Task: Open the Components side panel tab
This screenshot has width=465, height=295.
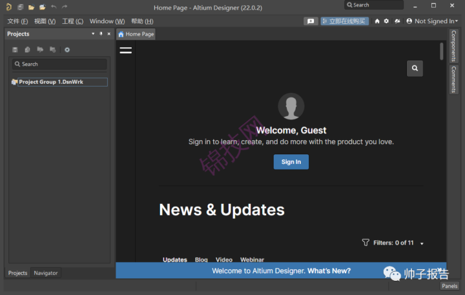Action: click(453, 46)
